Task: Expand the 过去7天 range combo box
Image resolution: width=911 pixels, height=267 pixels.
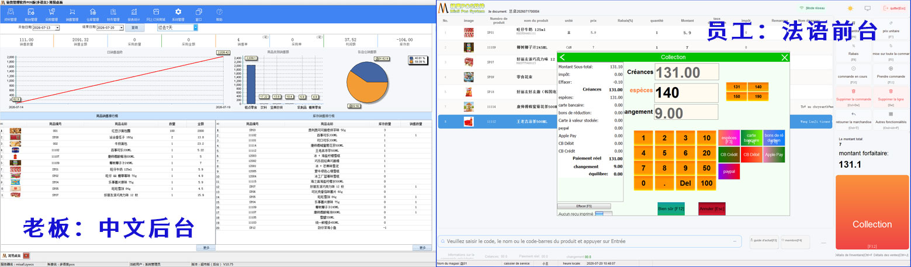Action: [x=196, y=27]
